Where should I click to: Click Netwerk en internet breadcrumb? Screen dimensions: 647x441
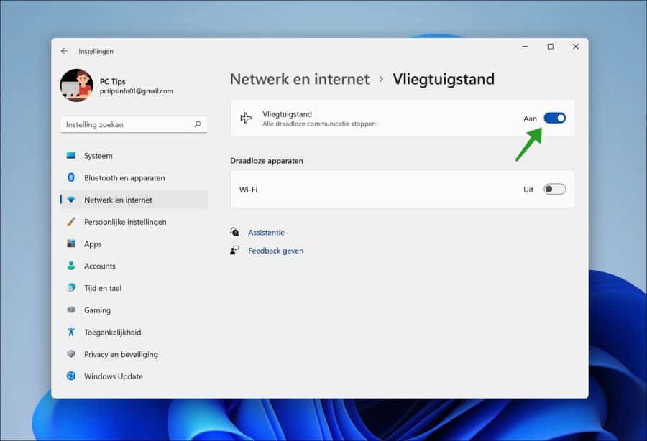pyautogui.click(x=300, y=79)
